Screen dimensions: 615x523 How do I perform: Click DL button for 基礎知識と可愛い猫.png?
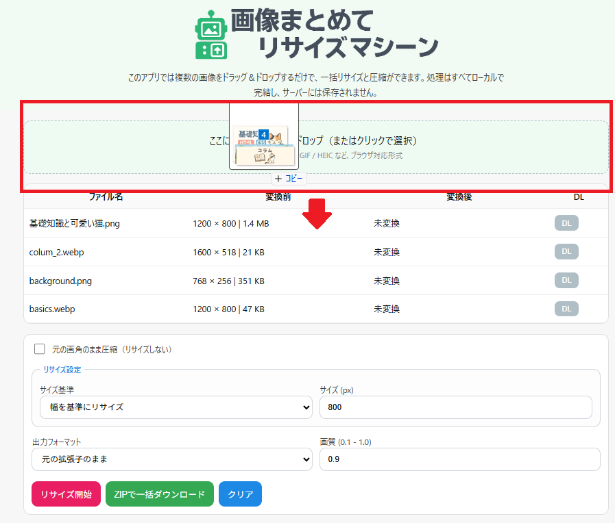click(x=566, y=222)
